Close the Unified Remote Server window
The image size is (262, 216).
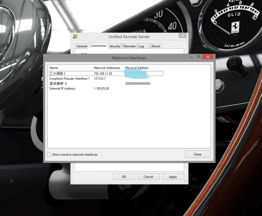click(x=183, y=36)
